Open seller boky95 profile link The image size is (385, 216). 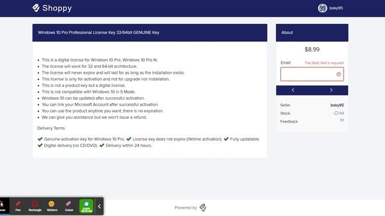(x=337, y=105)
